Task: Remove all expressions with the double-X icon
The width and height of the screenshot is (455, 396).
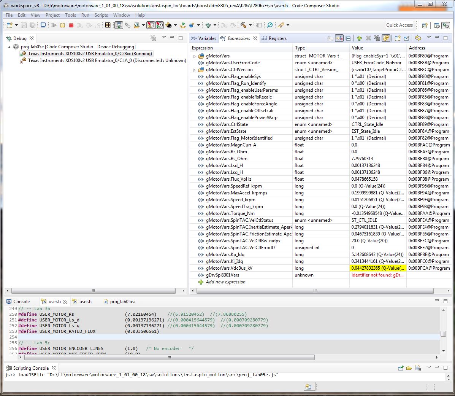Action: point(377,38)
